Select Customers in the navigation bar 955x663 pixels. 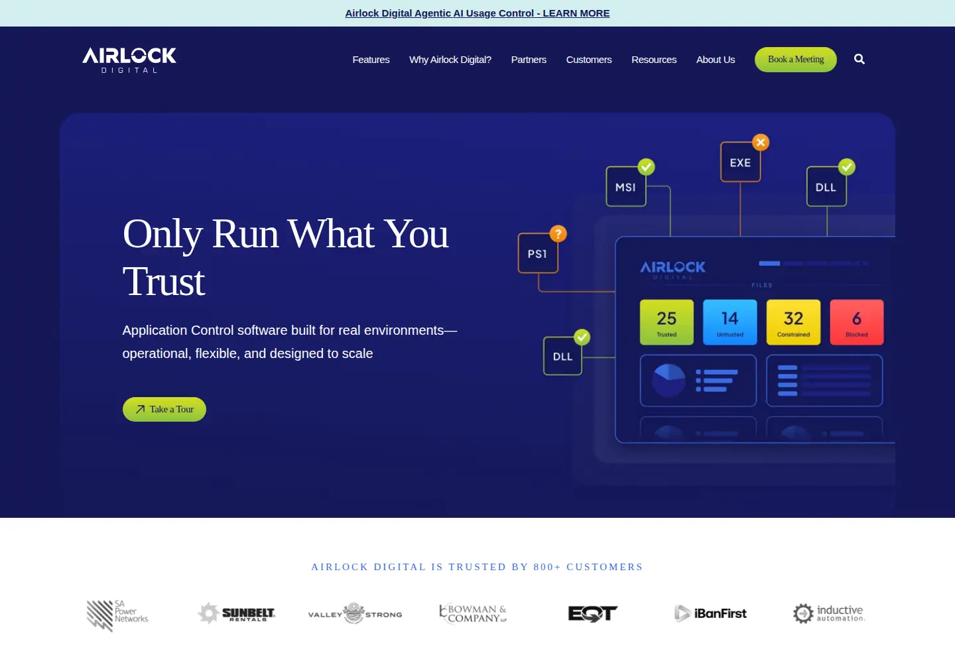(589, 60)
